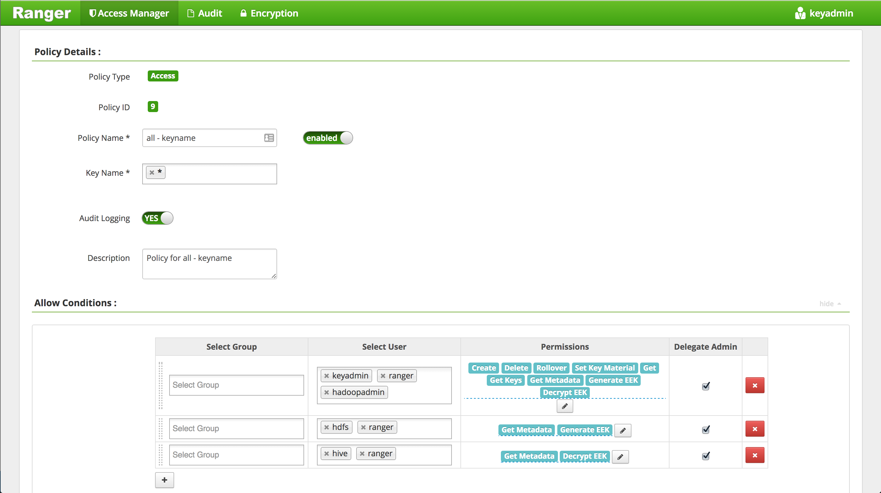The width and height of the screenshot is (881, 493).
Task: Add new allow condition row with plus
Action: (165, 480)
